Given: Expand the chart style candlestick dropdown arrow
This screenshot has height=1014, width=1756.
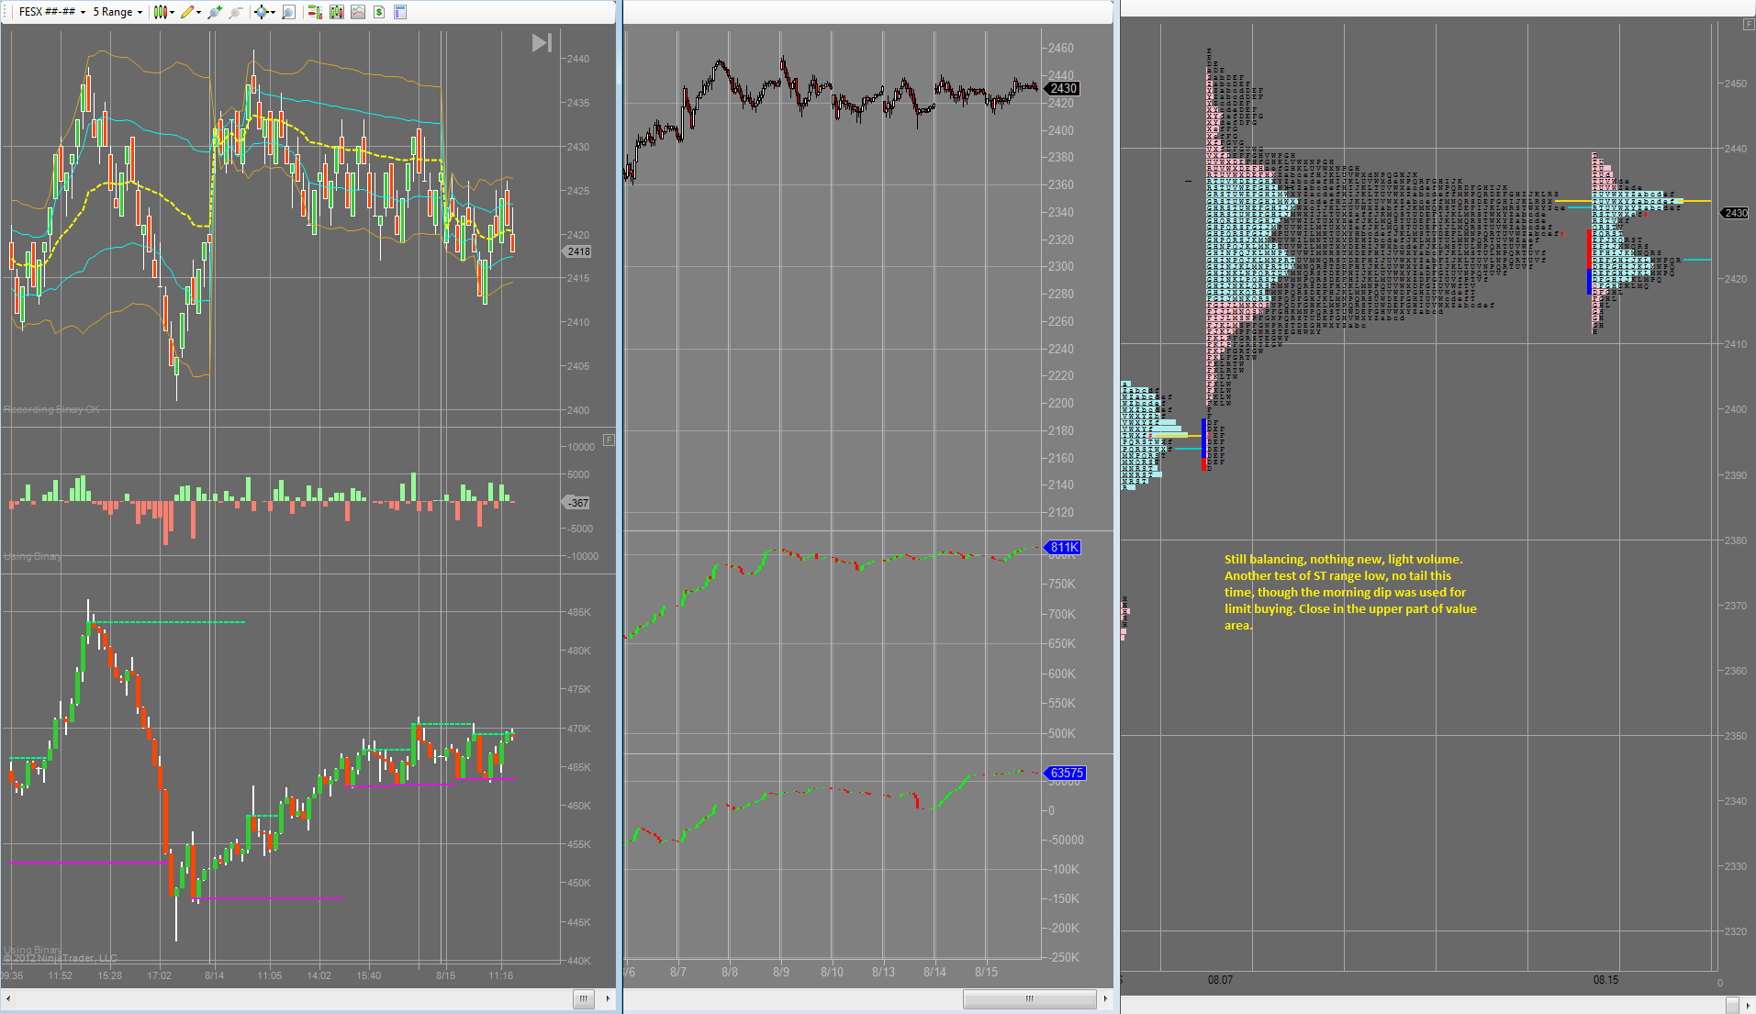Looking at the screenshot, I should [x=172, y=12].
